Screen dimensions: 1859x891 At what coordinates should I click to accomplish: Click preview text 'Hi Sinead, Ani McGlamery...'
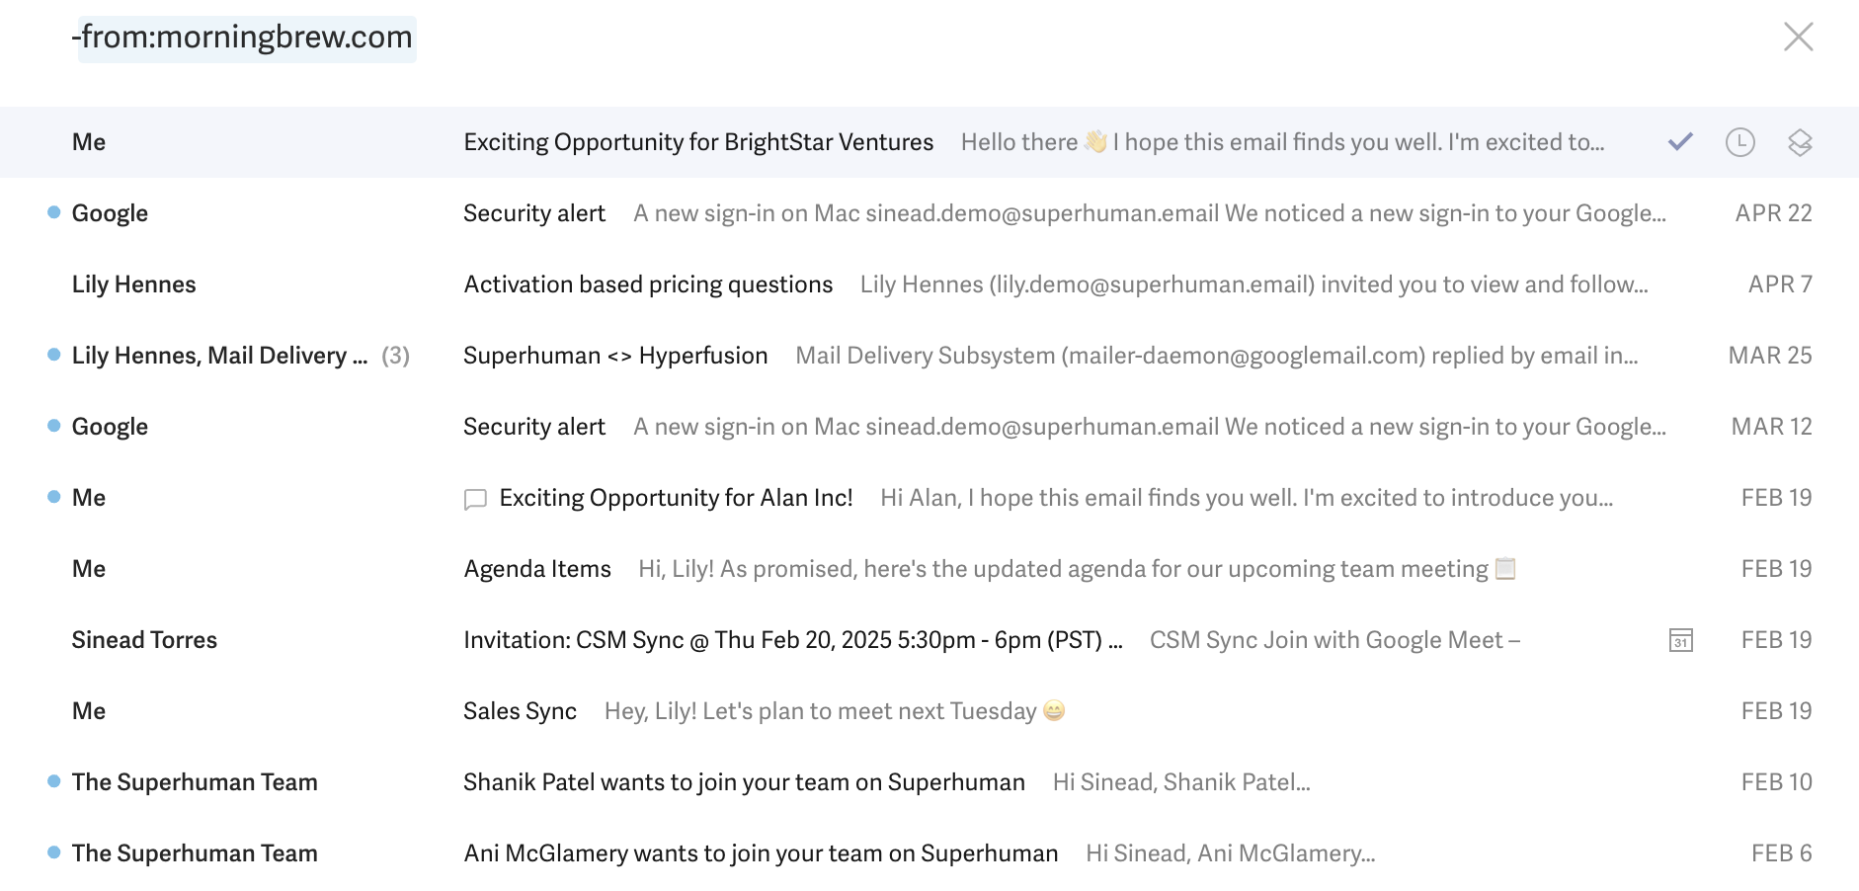pyautogui.click(x=1230, y=853)
